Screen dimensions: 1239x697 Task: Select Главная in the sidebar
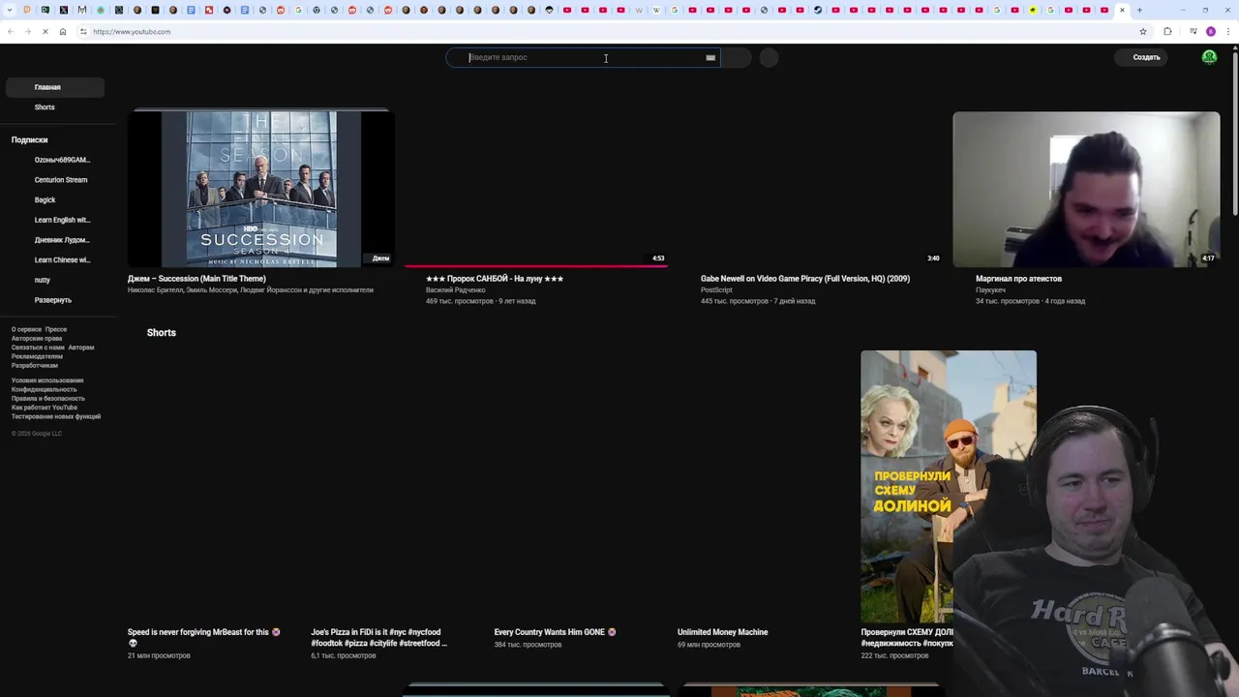point(54,87)
